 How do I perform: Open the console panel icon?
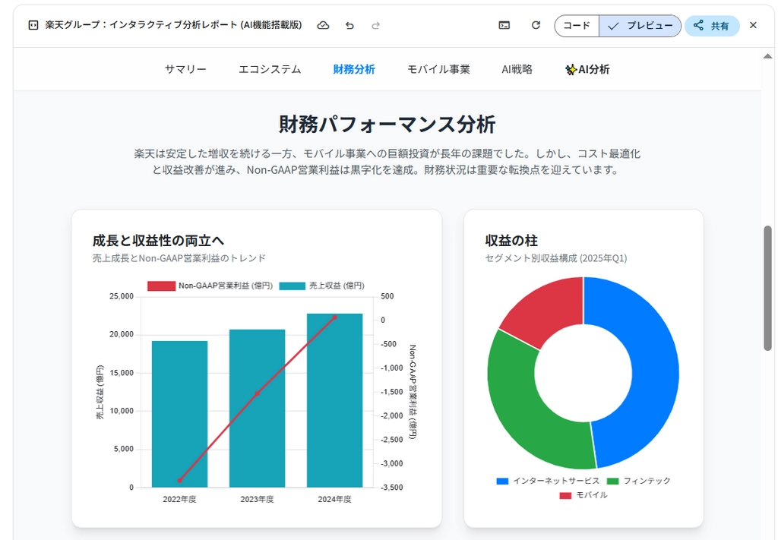504,25
